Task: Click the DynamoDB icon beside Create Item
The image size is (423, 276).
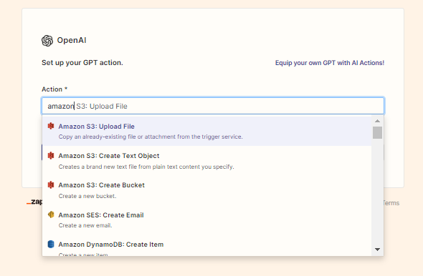Action: pos(51,244)
